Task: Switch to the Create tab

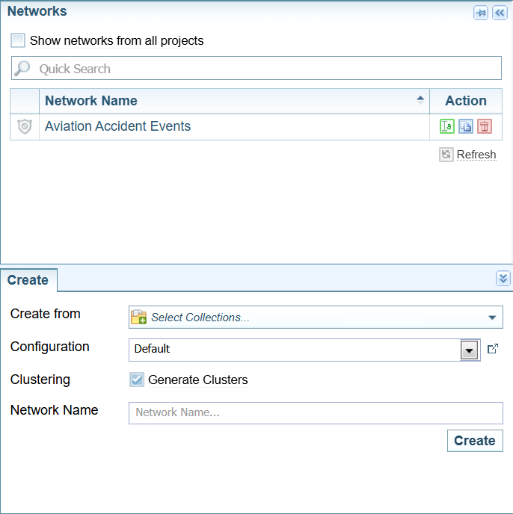Action: (28, 280)
